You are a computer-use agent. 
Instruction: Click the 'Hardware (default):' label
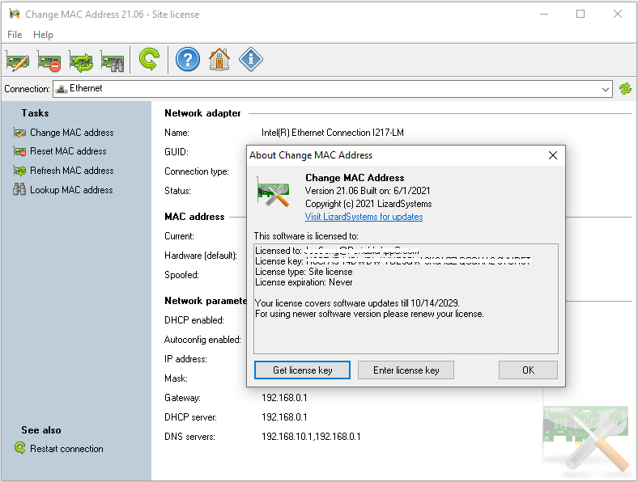click(x=201, y=256)
